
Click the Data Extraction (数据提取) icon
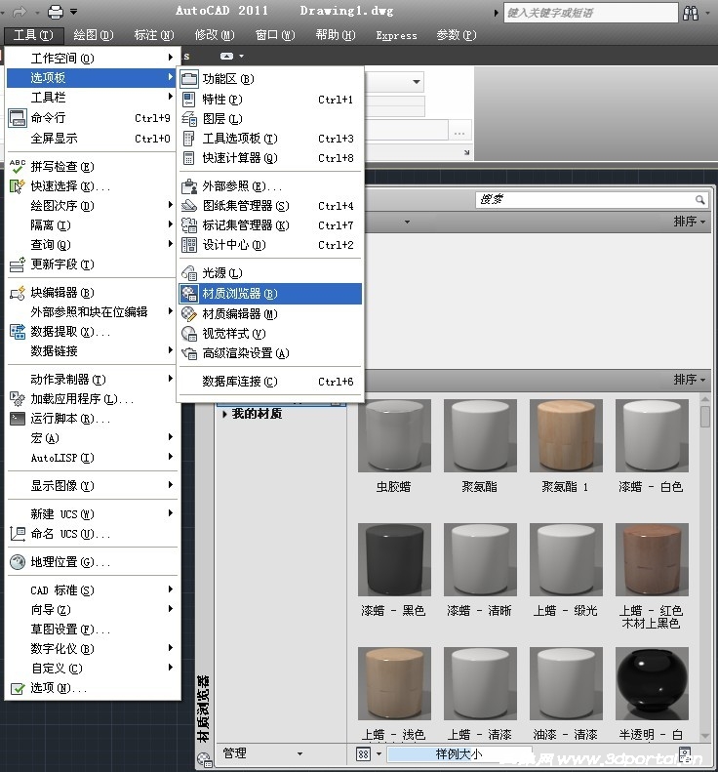[18, 332]
